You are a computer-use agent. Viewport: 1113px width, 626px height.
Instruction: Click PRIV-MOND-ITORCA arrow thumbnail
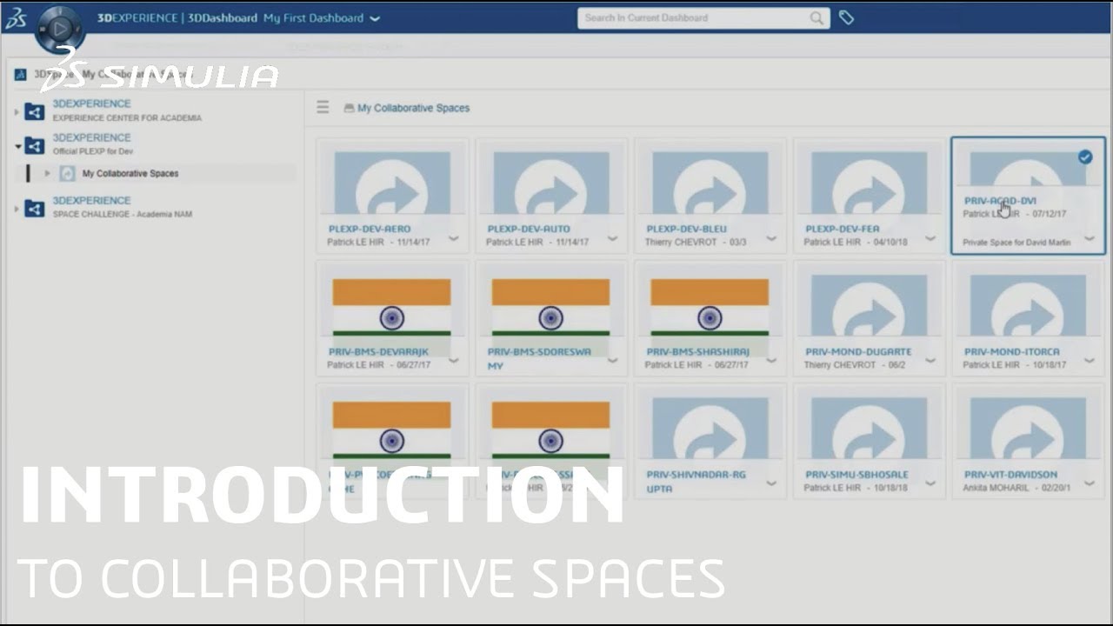(1029, 306)
